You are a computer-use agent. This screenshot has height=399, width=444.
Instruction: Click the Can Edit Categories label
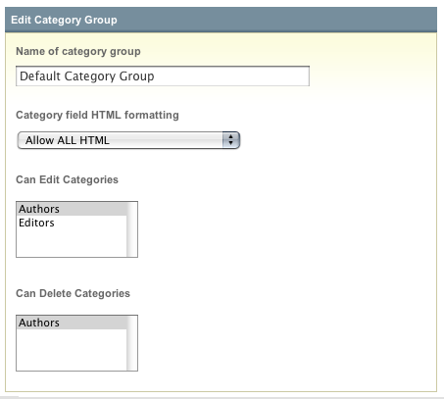[67, 179]
